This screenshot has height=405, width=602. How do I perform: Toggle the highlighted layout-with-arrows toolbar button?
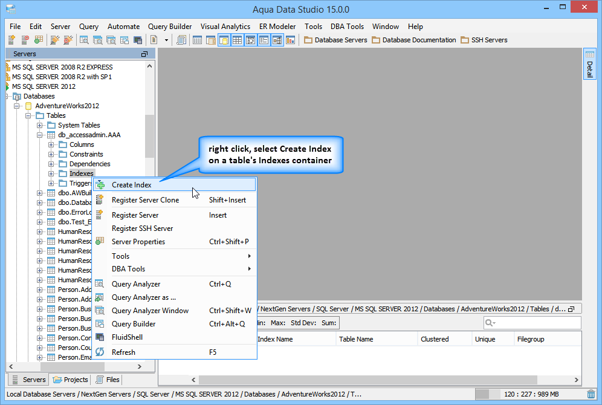point(251,40)
